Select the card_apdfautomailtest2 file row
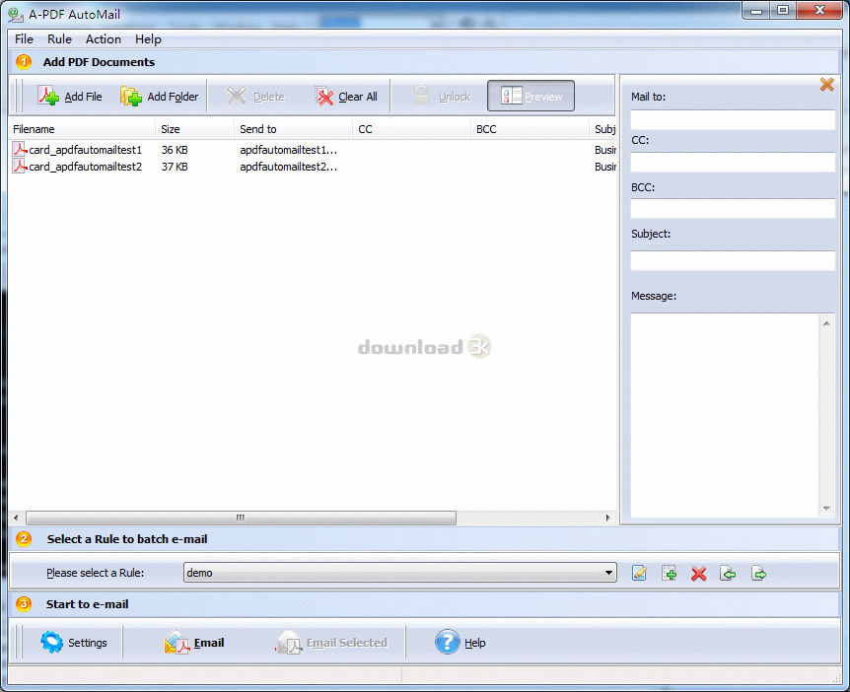 pos(313,167)
